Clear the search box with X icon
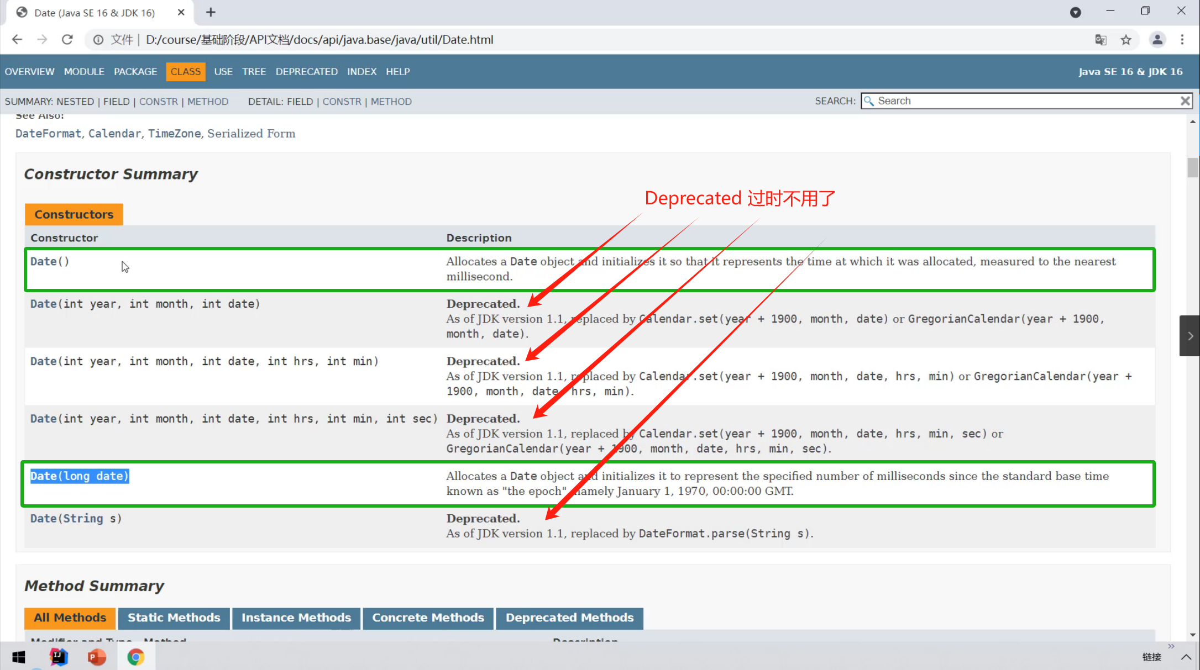Image resolution: width=1200 pixels, height=670 pixels. point(1185,101)
